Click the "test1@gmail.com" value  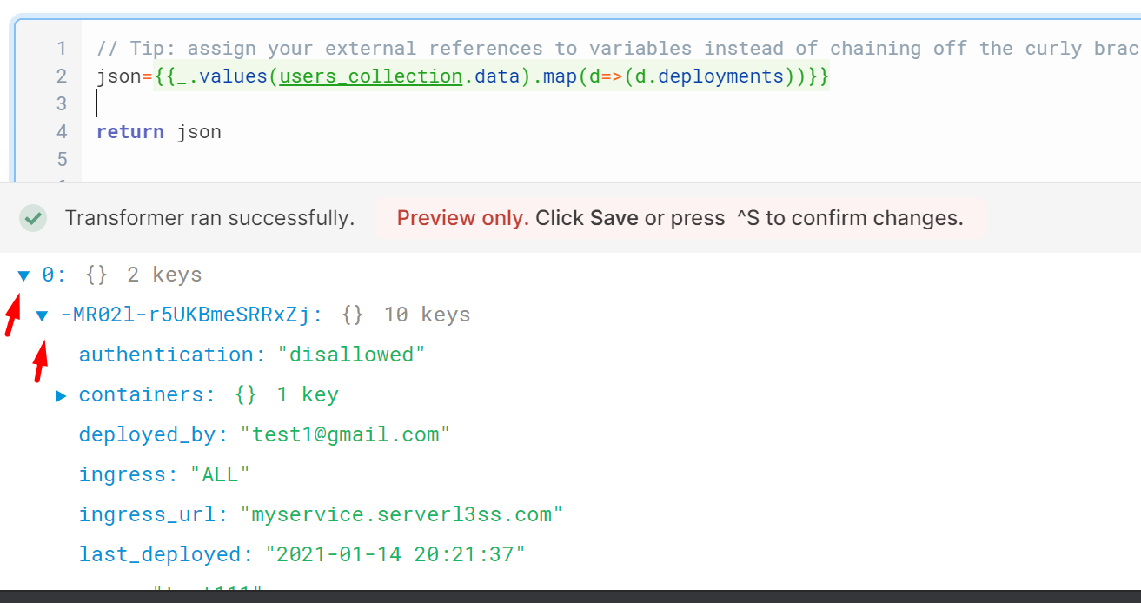point(345,434)
